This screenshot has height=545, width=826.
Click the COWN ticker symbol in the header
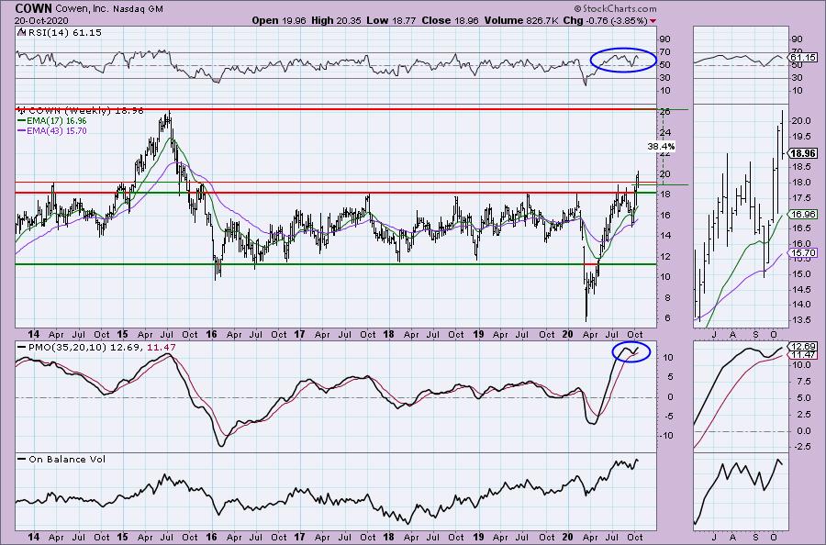pos(33,9)
